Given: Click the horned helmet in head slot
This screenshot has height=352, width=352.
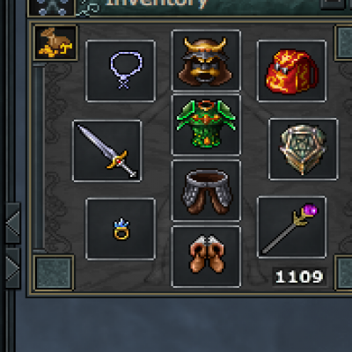Looking at the screenshot, I should [x=206, y=60].
